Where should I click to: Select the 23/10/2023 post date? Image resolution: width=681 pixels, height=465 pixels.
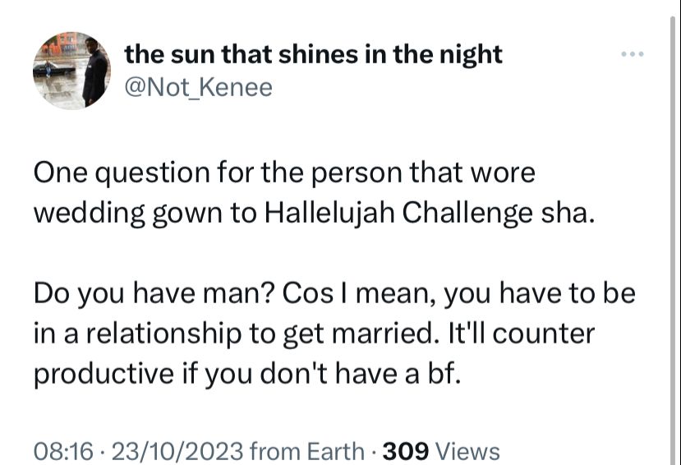(x=177, y=452)
